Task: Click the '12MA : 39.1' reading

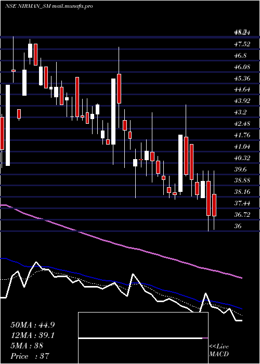Action: pyautogui.click(x=32, y=335)
